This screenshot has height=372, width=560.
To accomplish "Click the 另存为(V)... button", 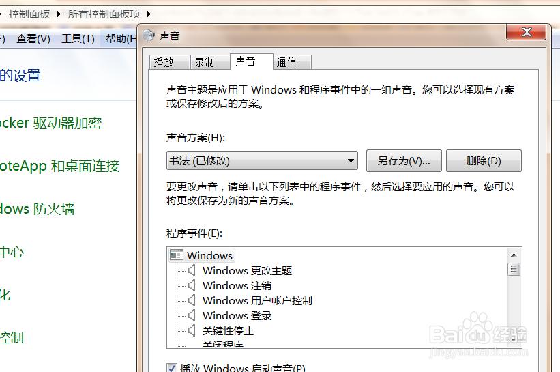I will coord(404,161).
